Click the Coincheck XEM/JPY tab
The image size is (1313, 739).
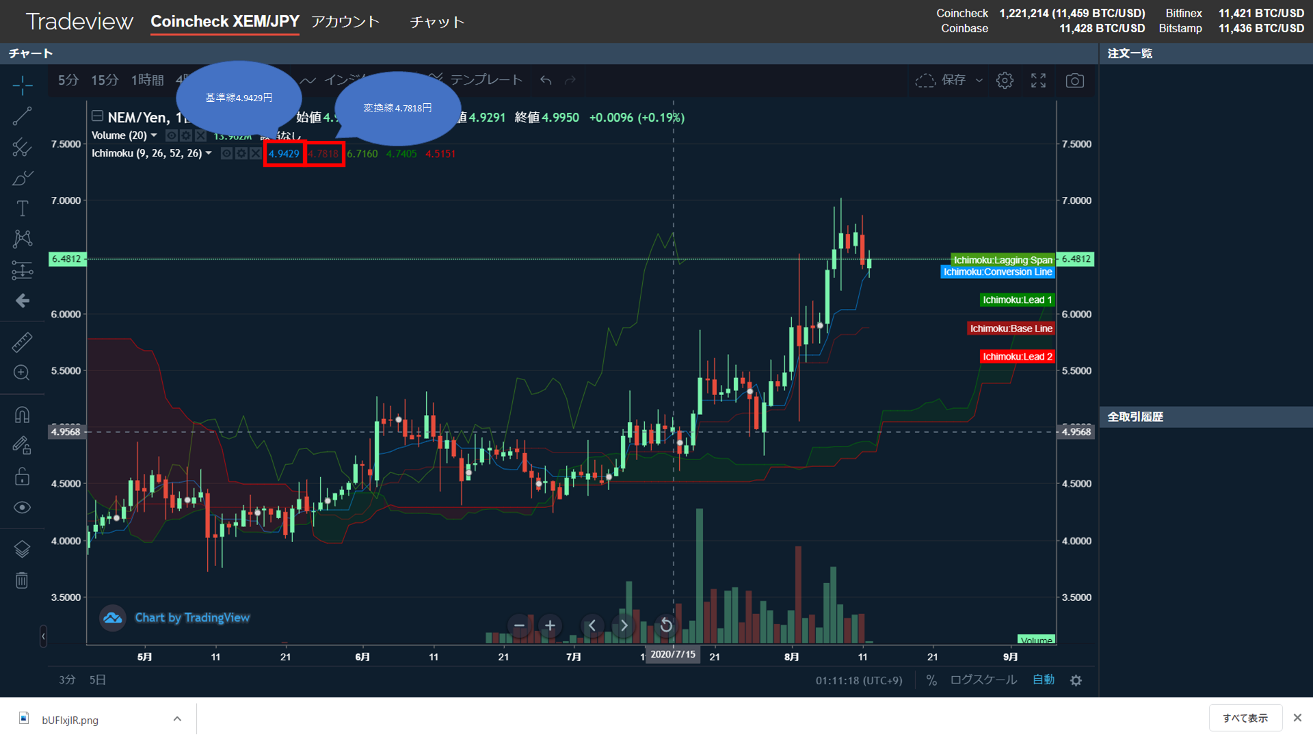pos(225,22)
